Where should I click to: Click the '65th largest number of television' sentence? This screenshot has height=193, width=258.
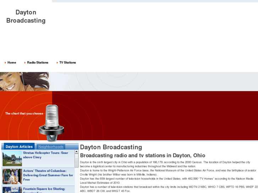point(166,181)
